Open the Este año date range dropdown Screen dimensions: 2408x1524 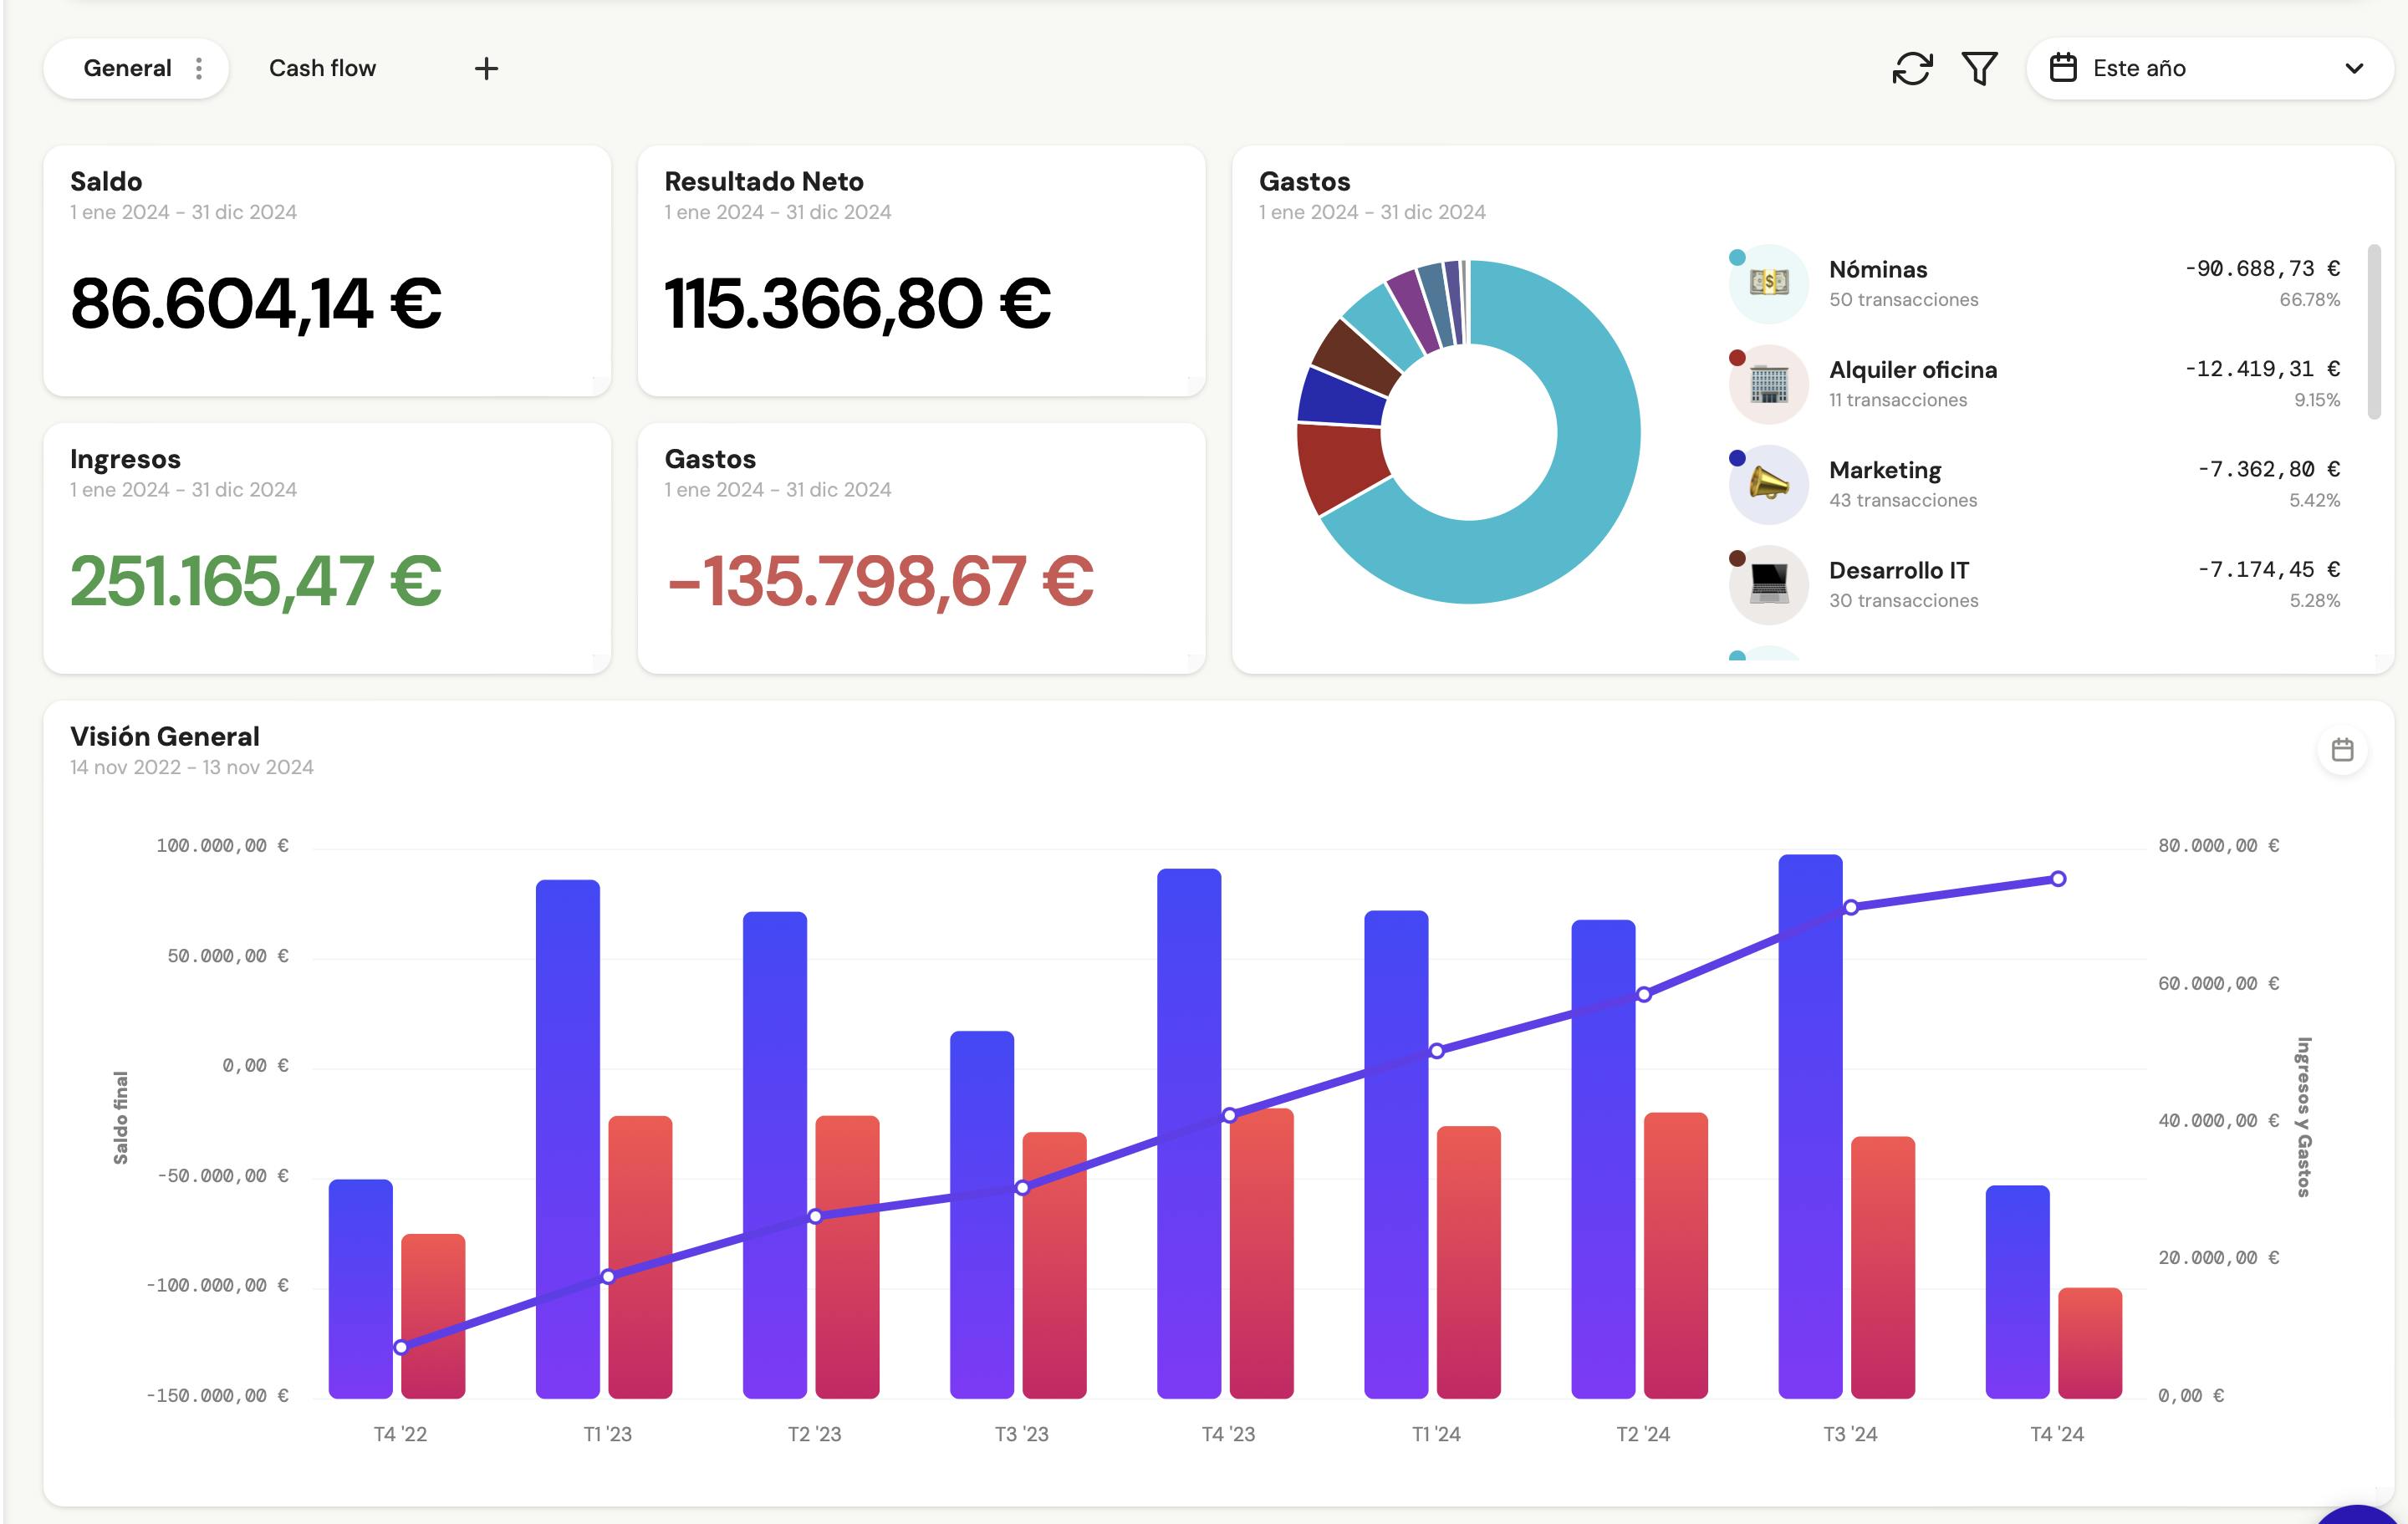[2210, 68]
